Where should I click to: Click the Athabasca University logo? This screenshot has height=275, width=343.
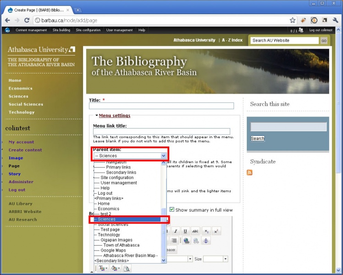point(41,50)
